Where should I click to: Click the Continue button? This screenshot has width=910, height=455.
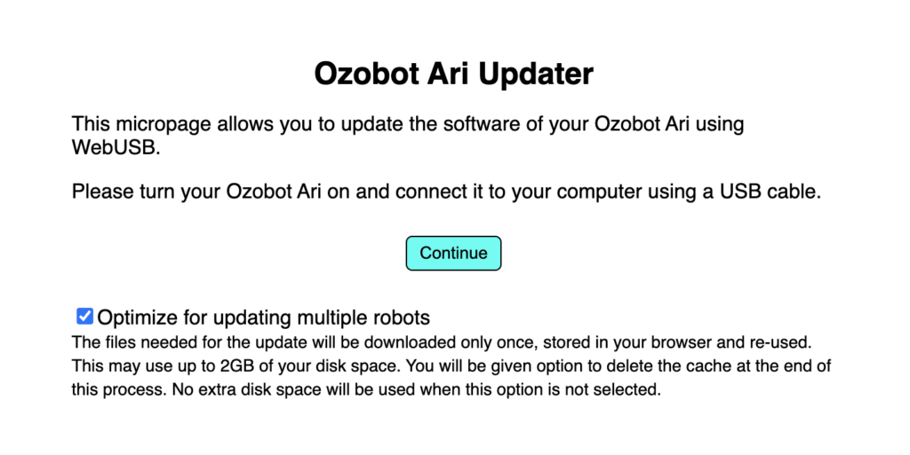coord(453,254)
